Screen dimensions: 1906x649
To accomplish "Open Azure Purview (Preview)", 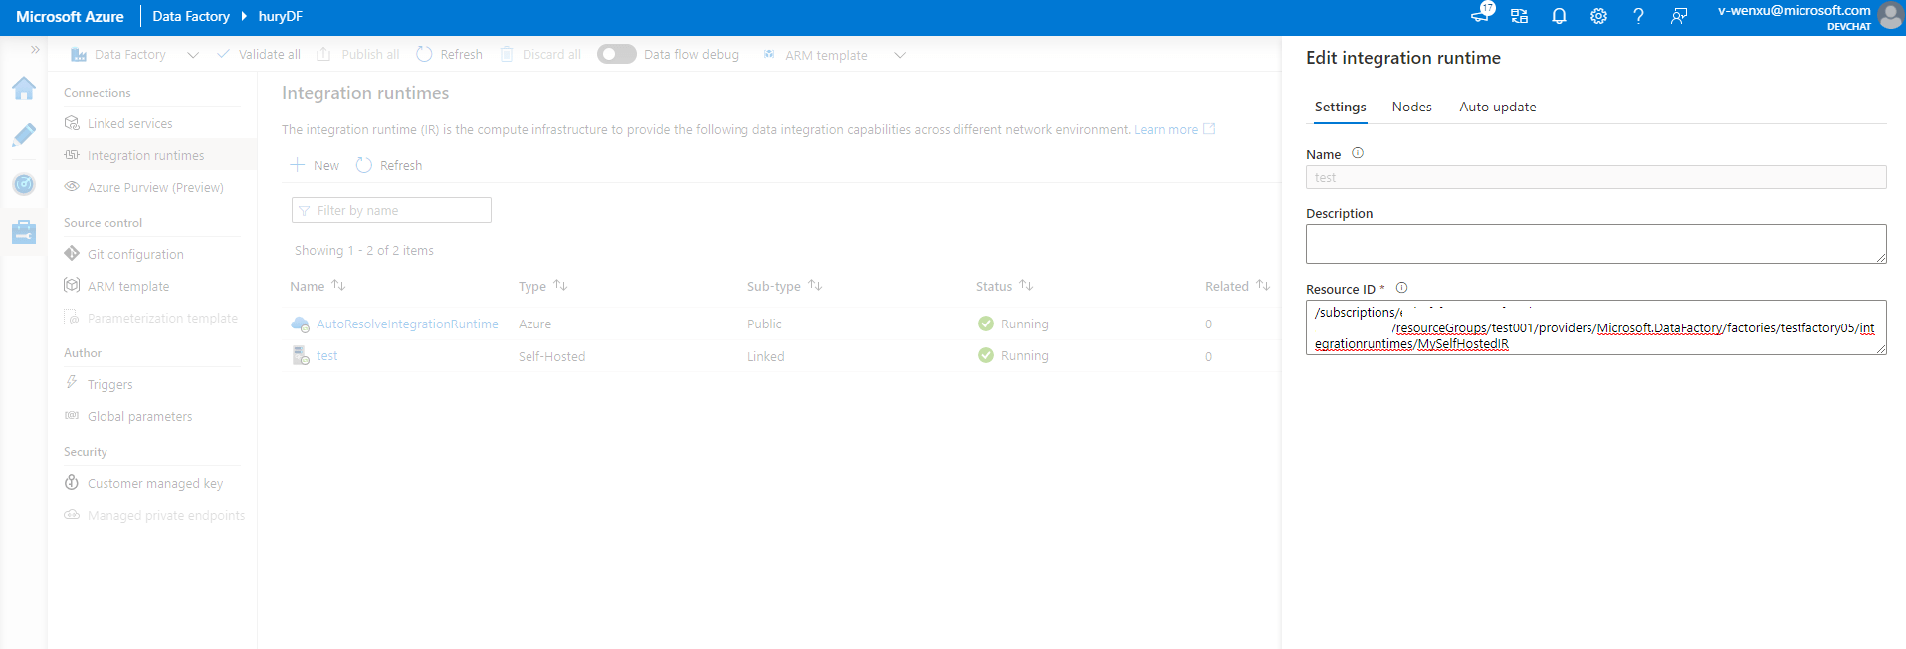I will (x=155, y=187).
